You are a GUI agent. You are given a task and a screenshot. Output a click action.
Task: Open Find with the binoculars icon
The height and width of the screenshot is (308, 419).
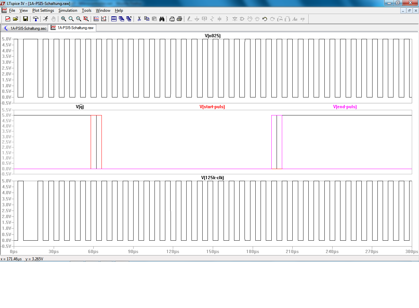[162, 19]
